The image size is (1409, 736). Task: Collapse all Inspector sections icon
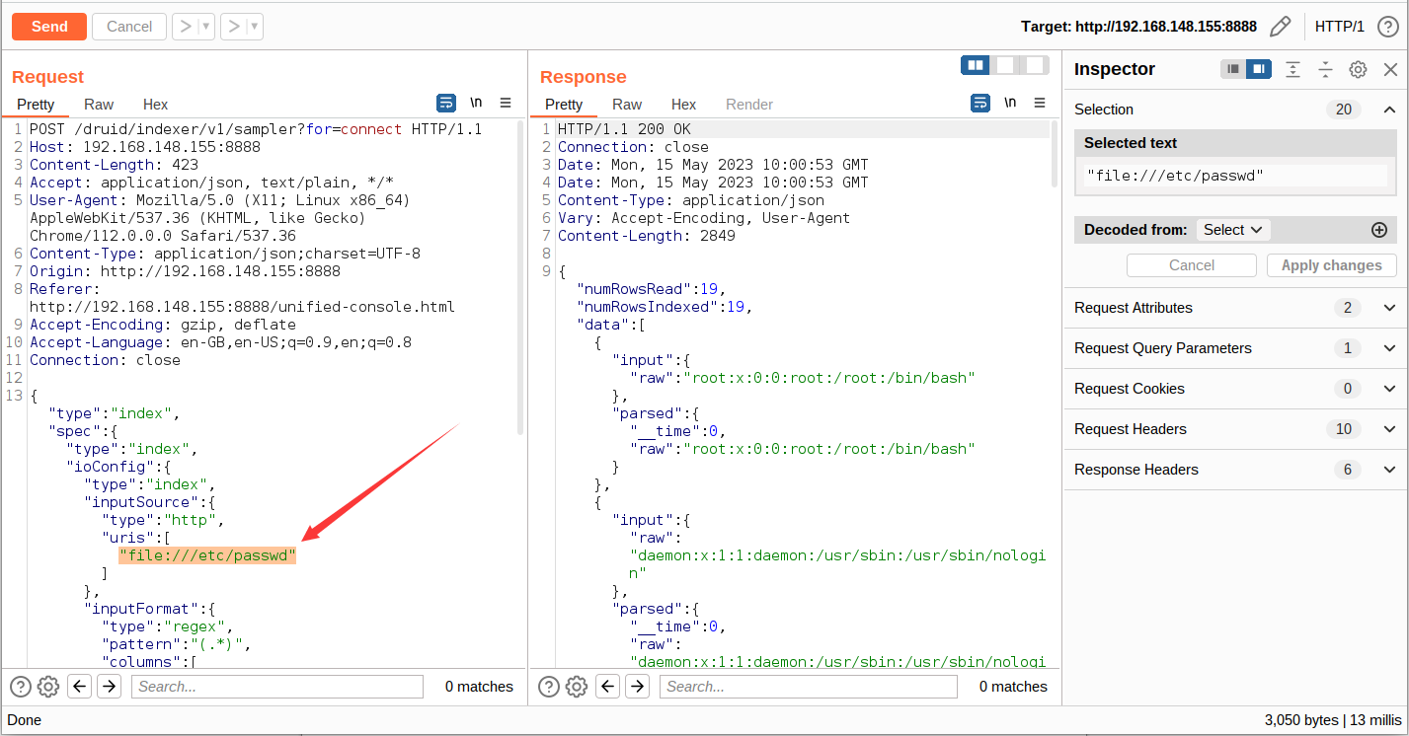1325,69
